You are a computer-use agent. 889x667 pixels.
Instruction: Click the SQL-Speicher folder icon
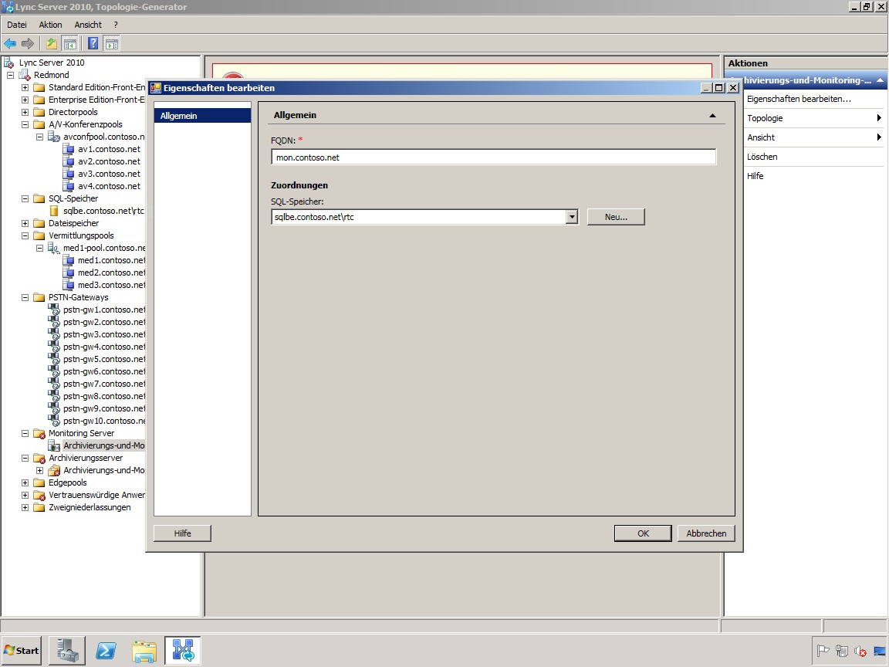tap(39, 198)
